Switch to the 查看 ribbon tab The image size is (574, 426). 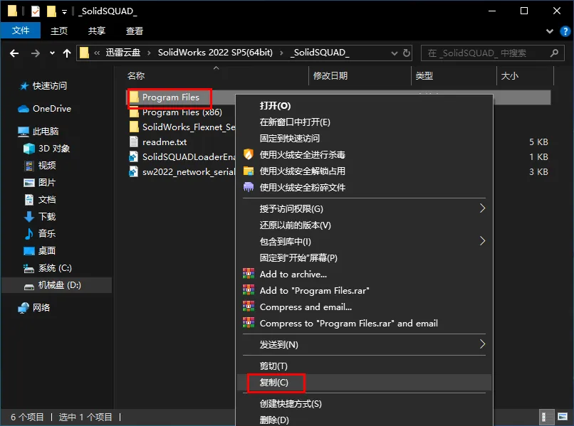click(x=135, y=31)
